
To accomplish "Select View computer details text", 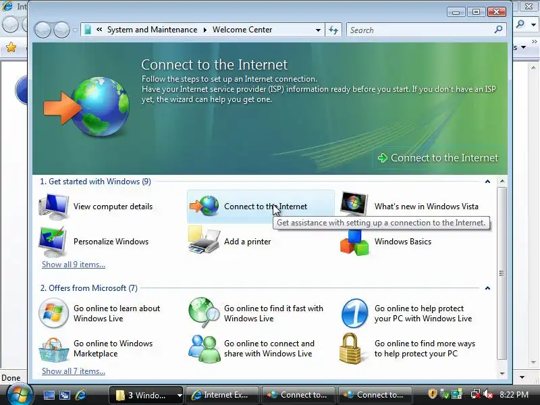I will pyautogui.click(x=113, y=207).
